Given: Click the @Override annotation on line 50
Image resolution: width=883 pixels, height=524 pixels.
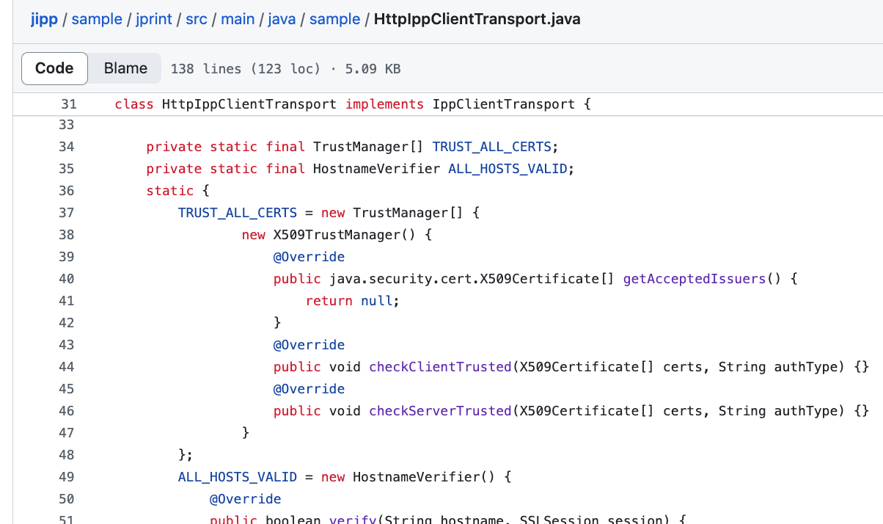Looking at the screenshot, I should (x=246, y=499).
